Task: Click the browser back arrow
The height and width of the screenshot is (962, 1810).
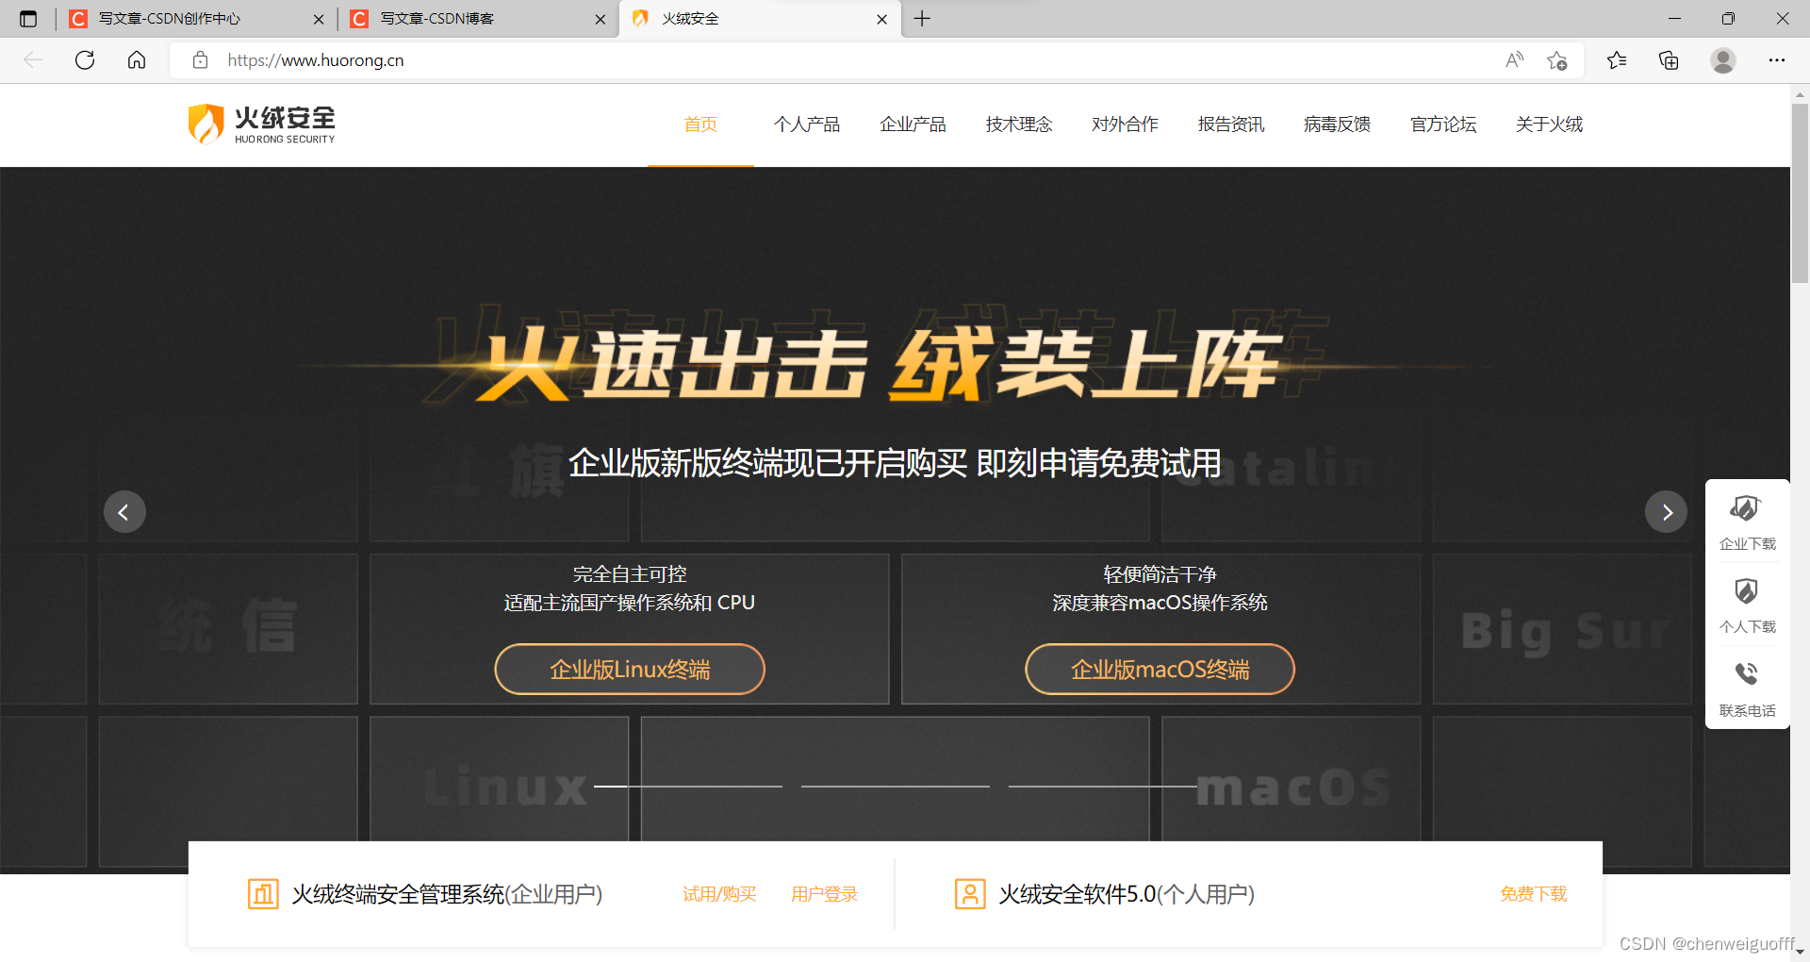Action: (33, 60)
